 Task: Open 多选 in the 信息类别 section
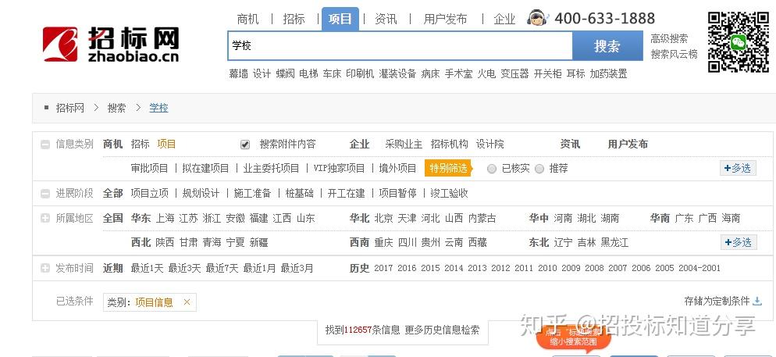pos(738,169)
